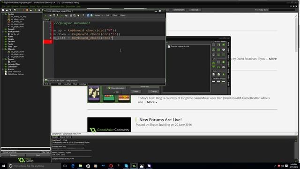This screenshot has height=169, width=300.
Task: Open Microsoft Edge from the taskbar
Action: (x=73, y=166)
